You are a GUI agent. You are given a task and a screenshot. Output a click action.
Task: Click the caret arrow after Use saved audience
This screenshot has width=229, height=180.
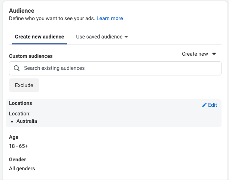click(x=126, y=37)
